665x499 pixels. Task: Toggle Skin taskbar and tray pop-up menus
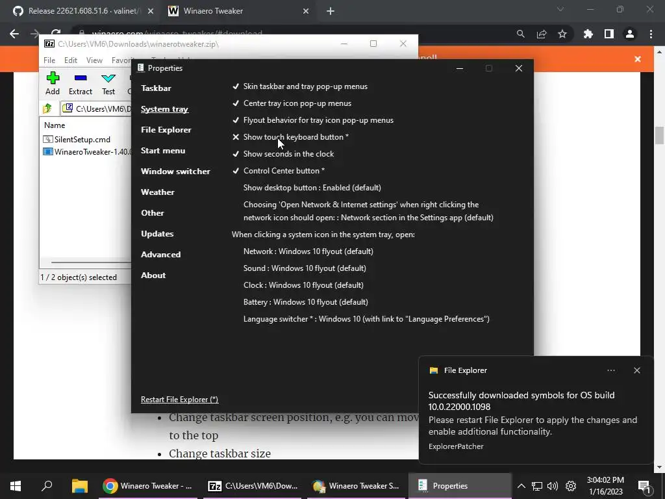pyautogui.click(x=300, y=86)
